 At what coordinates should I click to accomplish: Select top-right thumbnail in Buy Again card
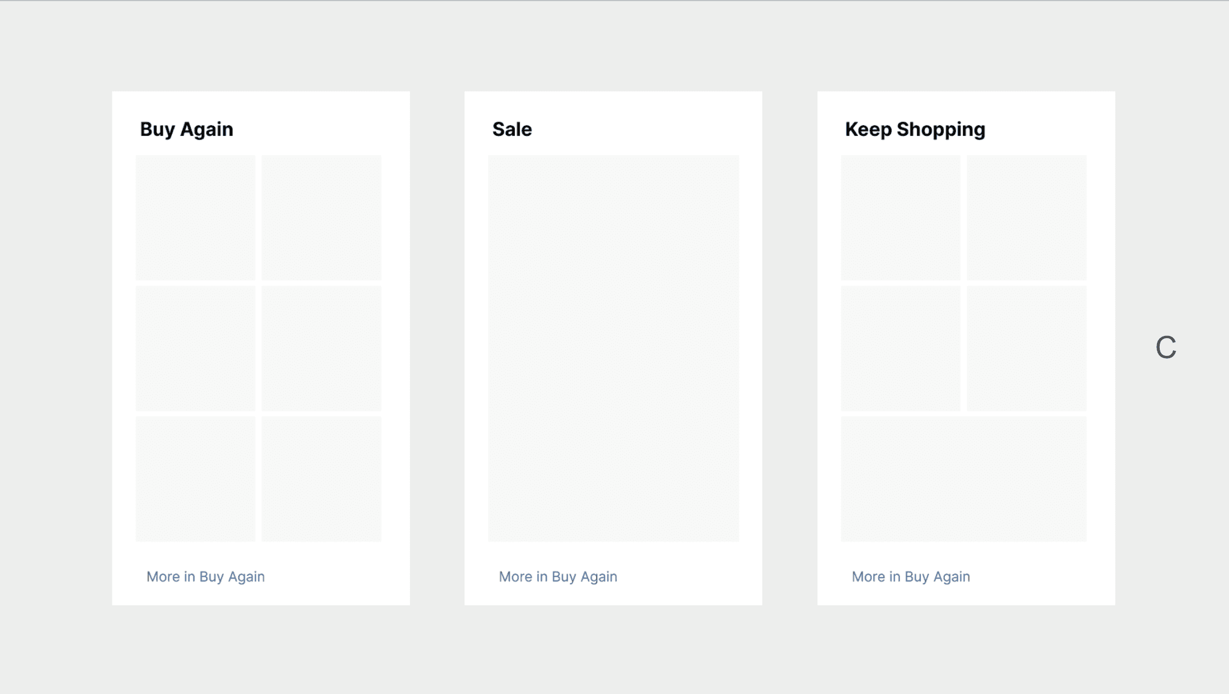coord(321,217)
